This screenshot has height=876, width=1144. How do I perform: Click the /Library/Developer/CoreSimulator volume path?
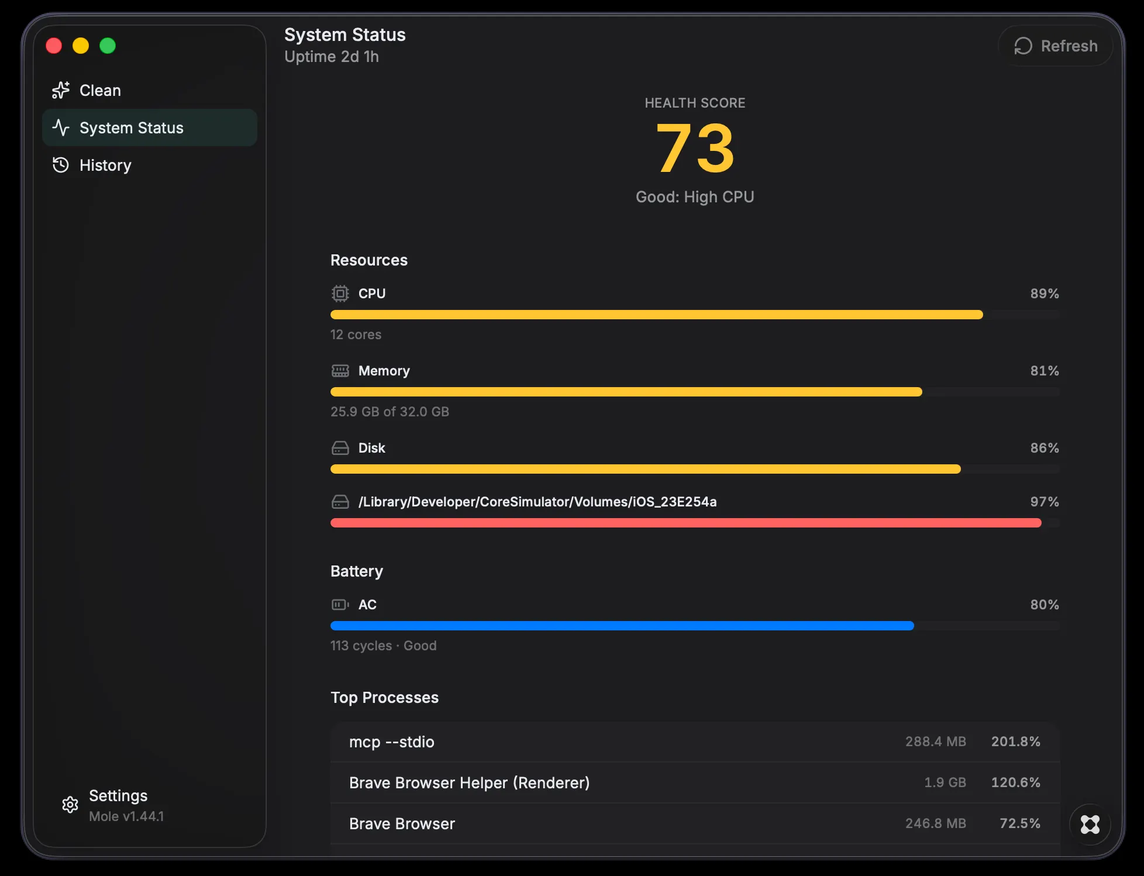(537, 502)
